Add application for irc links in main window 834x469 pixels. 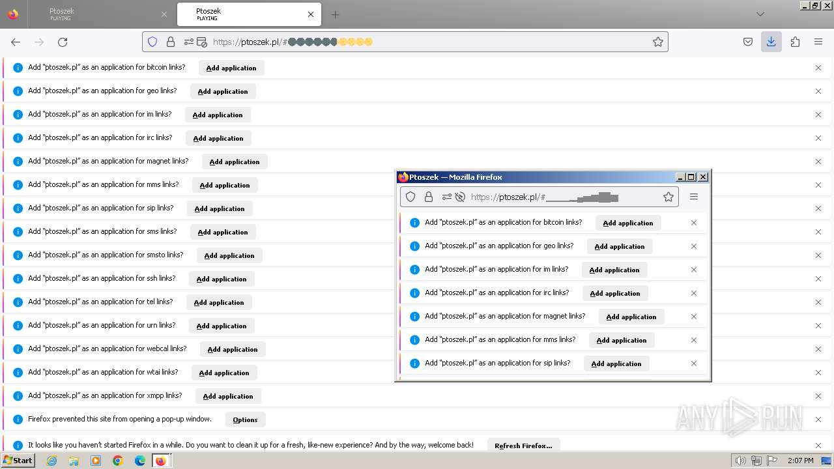coord(218,138)
